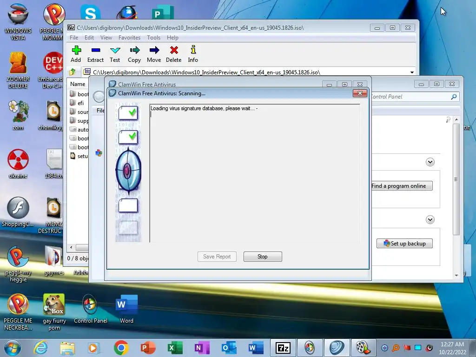476x357 pixels.
Task: Open the Favorites menu in 7-Zip
Action: click(129, 38)
